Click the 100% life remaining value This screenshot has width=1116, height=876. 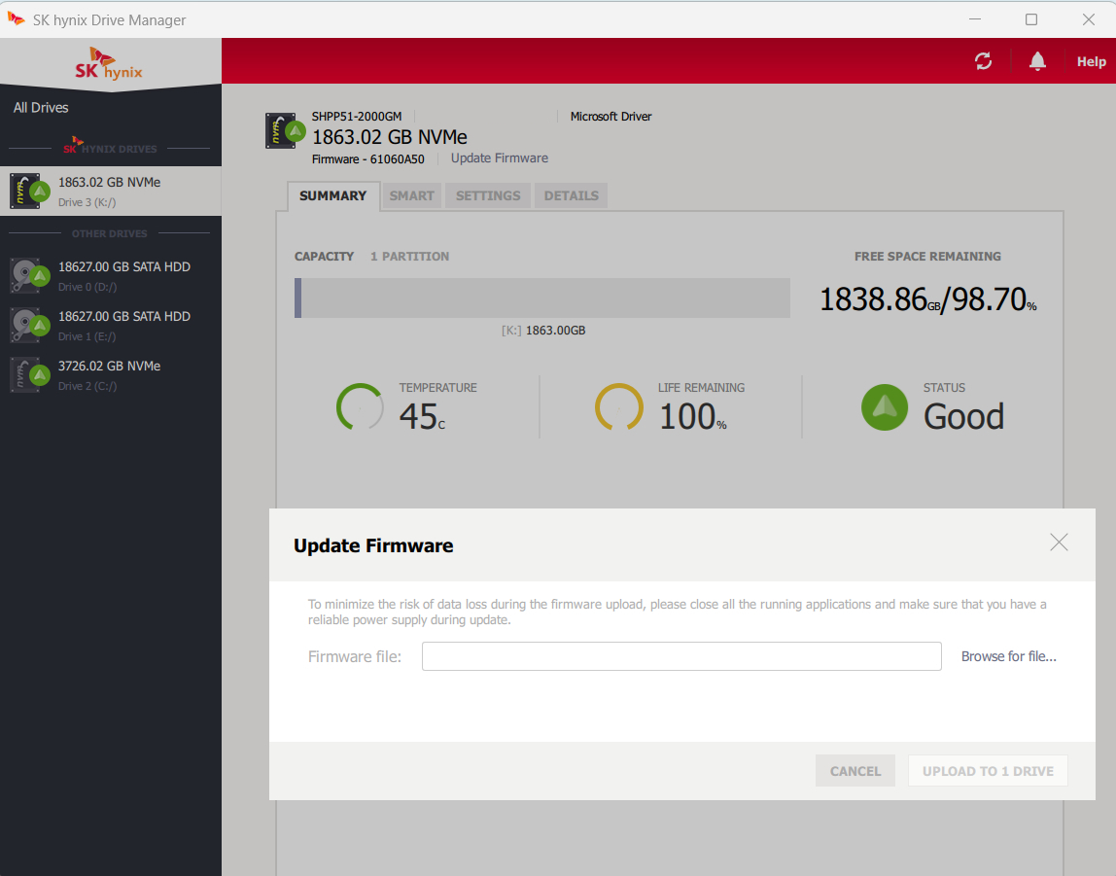coord(692,416)
